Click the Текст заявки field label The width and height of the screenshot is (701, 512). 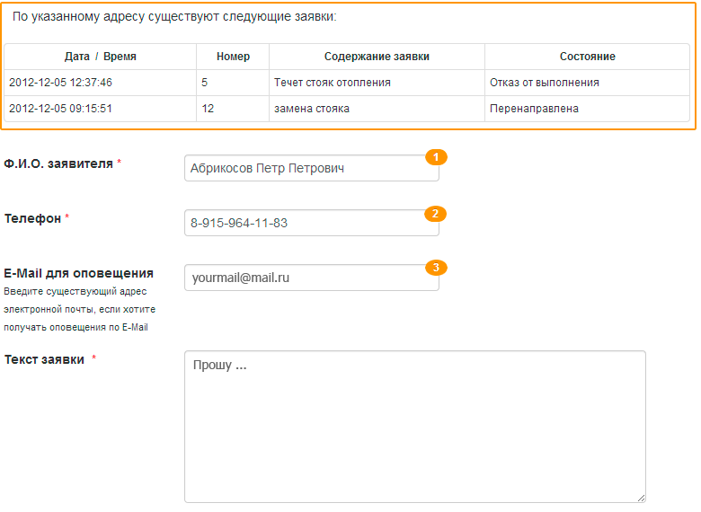(x=45, y=359)
